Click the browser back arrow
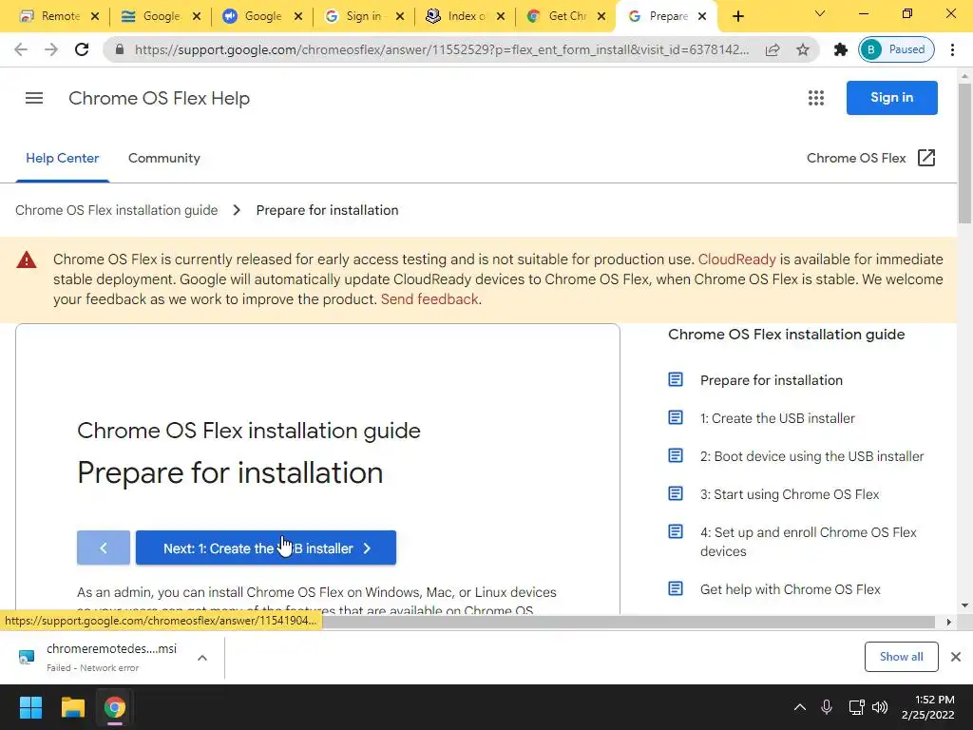Viewport: 973px width, 730px height. (x=21, y=49)
